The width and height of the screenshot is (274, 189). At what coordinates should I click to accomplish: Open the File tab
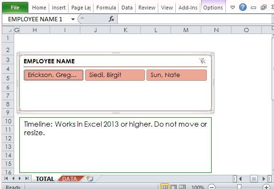pos(15,8)
